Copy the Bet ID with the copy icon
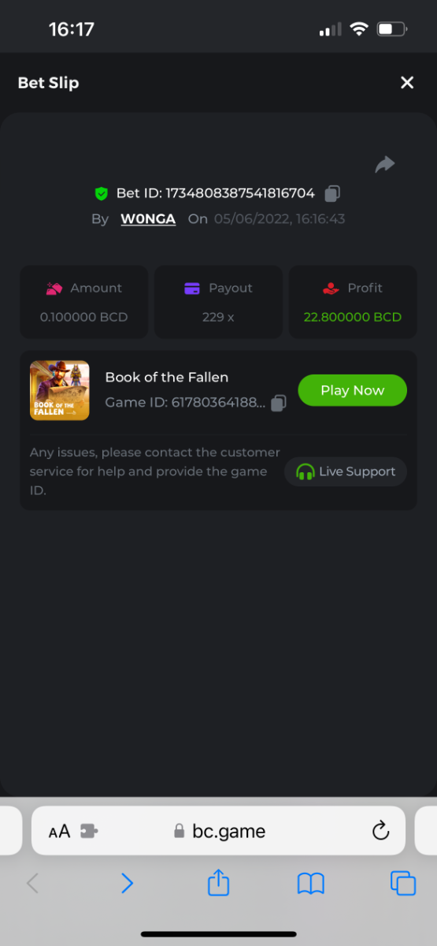The width and height of the screenshot is (437, 946). tap(332, 193)
